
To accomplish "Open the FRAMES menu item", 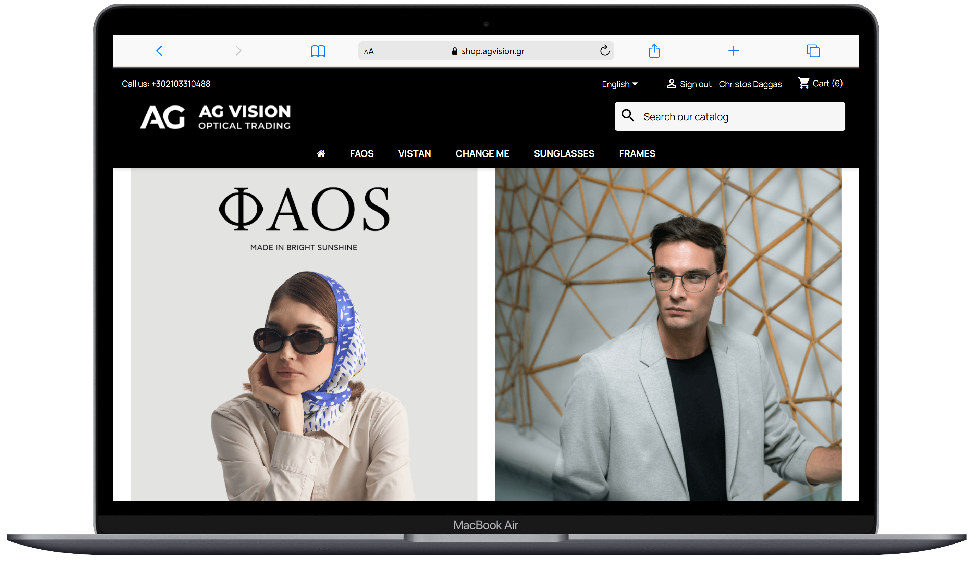I will click(x=637, y=154).
